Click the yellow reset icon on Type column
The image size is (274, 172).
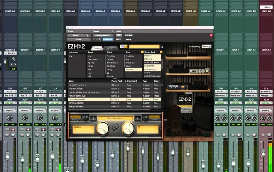[x=142, y=52]
